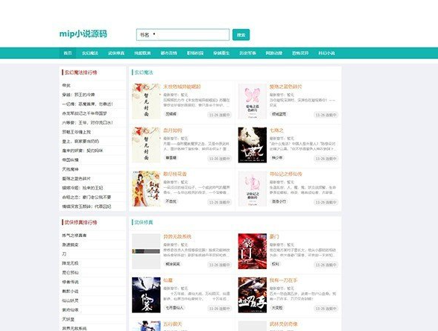Open ranking entry 紫府仙缘
The height and width of the screenshot is (331, 438).
[x=70, y=310]
